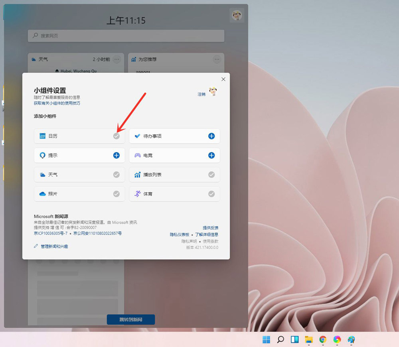Open the more options menu on the 天气 card
Viewport: 399px width, 347px height.
tap(117, 59)
